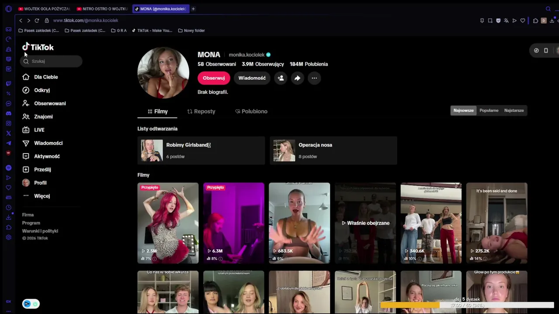Image resolution: width=559 pixels, height=314 pixels.
Task: Click the tab search magnifier icon
Action: coord(548,9)
